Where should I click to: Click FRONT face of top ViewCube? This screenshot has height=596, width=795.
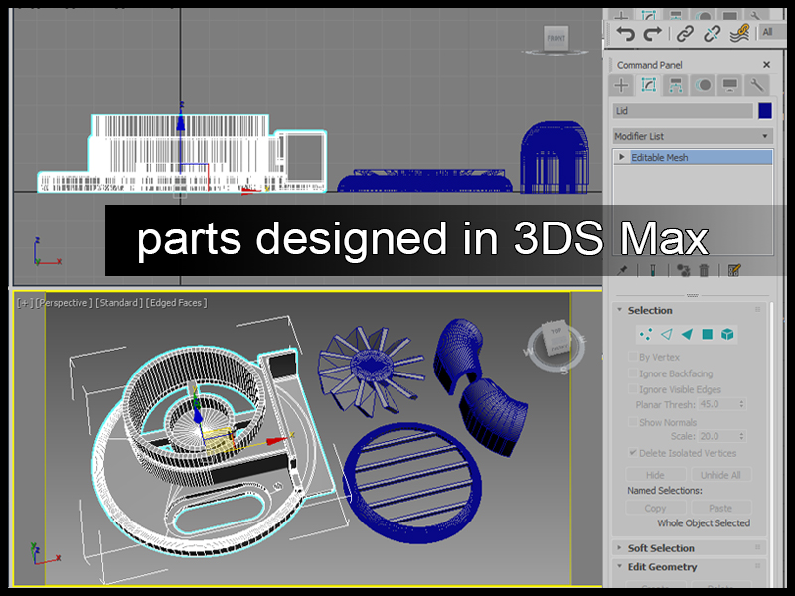pos(556,38)
